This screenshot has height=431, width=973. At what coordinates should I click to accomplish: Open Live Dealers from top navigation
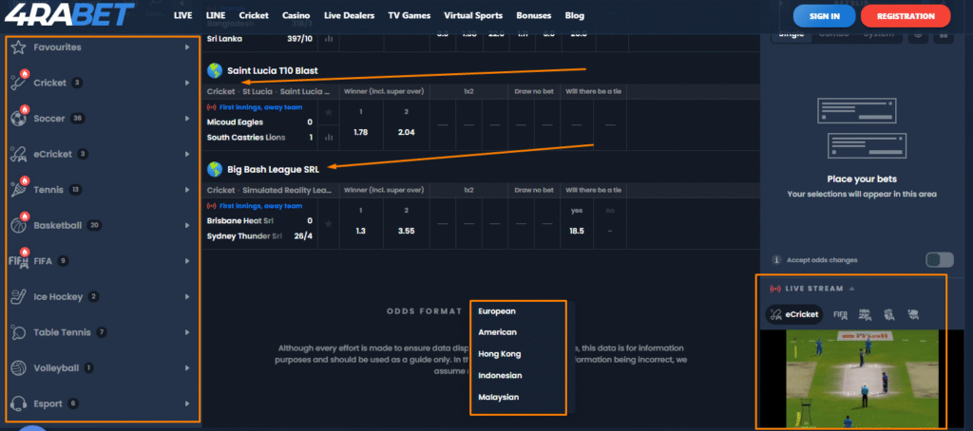coord(349,15)
